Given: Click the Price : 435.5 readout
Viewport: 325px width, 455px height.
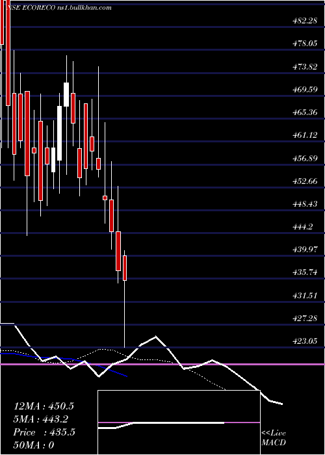Looking at the screenshot, I should coord(44,432).
